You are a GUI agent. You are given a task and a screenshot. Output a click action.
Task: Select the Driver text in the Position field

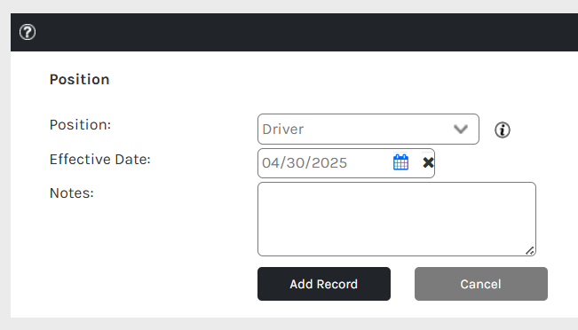click(x=282, y=130)
